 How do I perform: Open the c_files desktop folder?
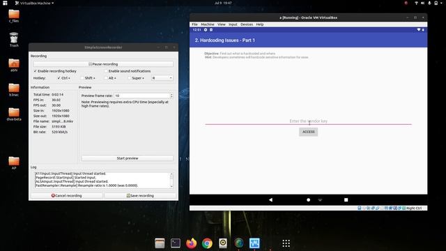14,16
